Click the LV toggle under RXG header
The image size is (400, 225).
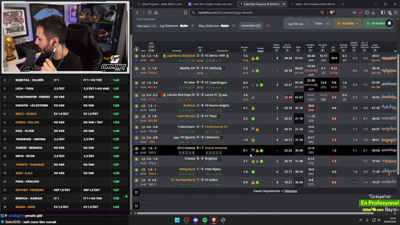(x=152, y=47)
